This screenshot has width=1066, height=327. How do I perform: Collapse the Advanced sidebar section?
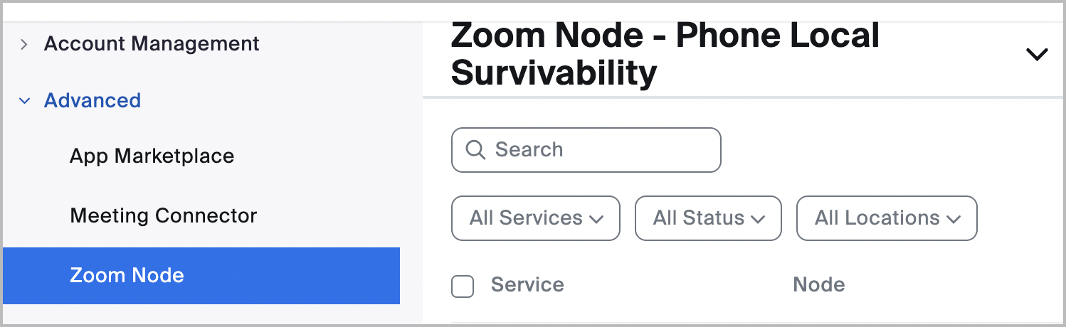coord(93,101)
